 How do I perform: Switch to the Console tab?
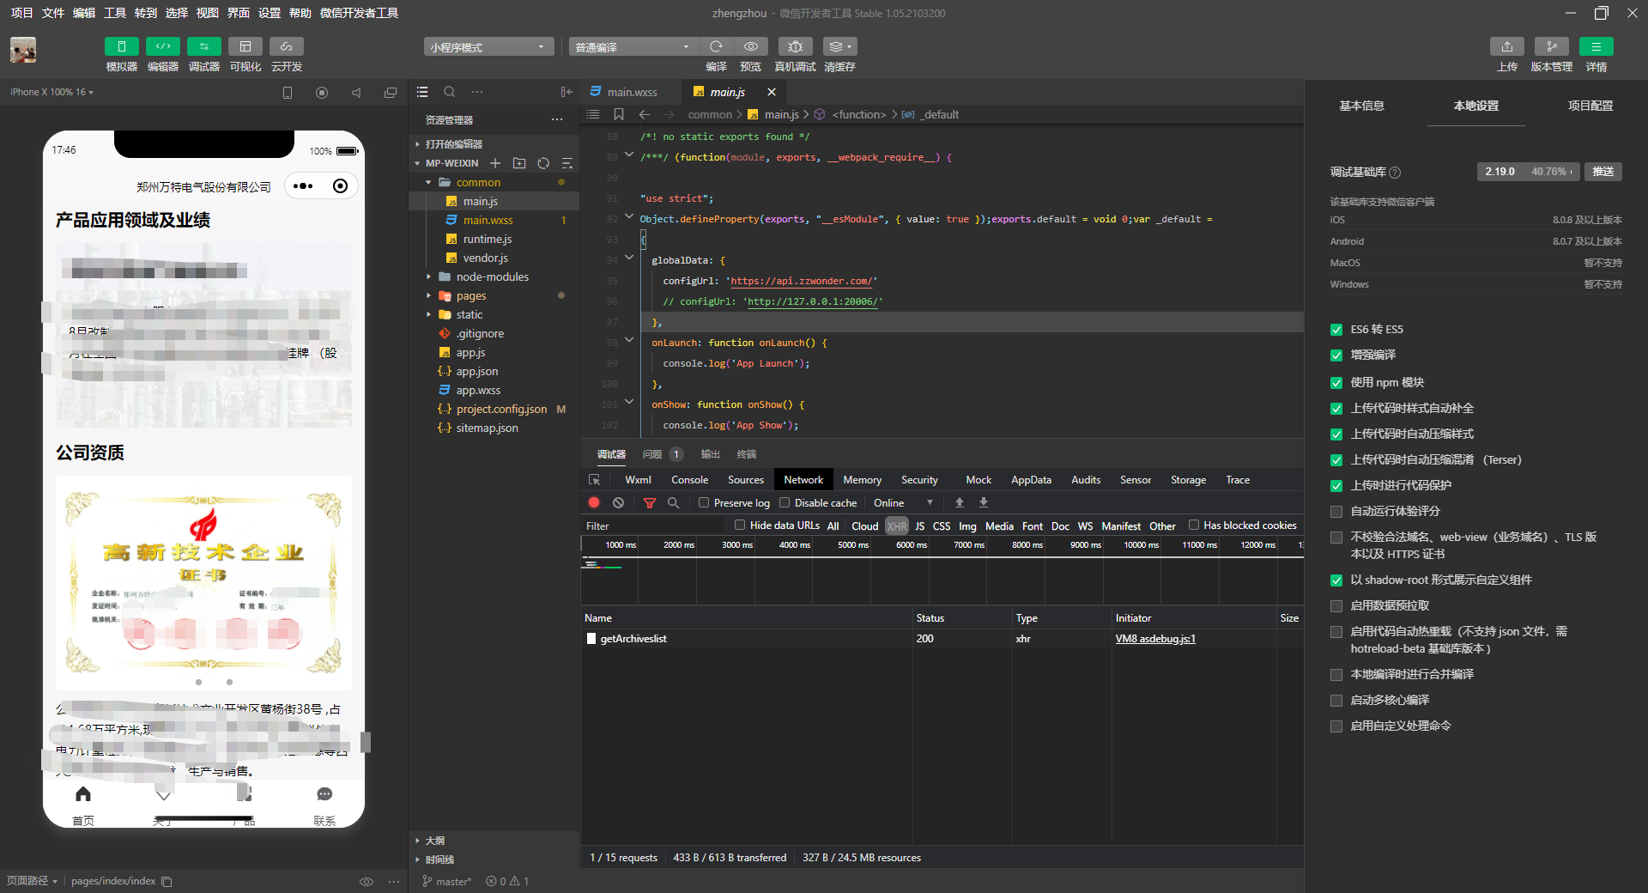coord(689,480)
